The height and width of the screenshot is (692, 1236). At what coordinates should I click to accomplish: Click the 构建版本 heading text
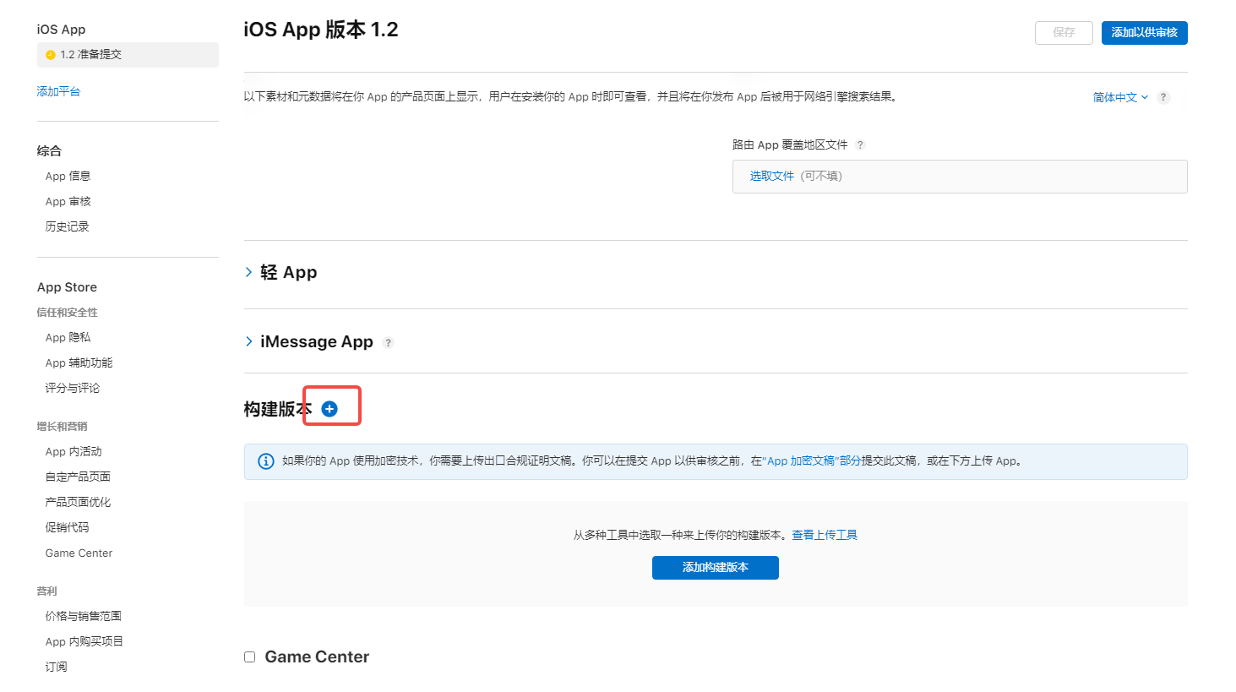pyautogui.click(x=278, y=409)
